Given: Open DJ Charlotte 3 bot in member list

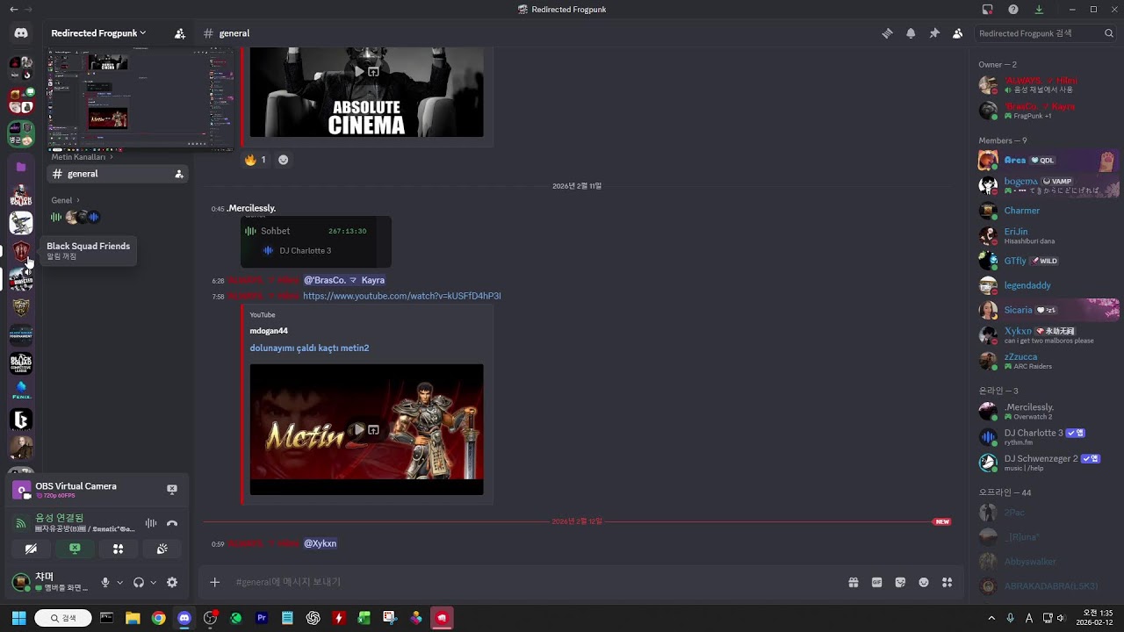Looking at the screenshot, I should 1048,436.
